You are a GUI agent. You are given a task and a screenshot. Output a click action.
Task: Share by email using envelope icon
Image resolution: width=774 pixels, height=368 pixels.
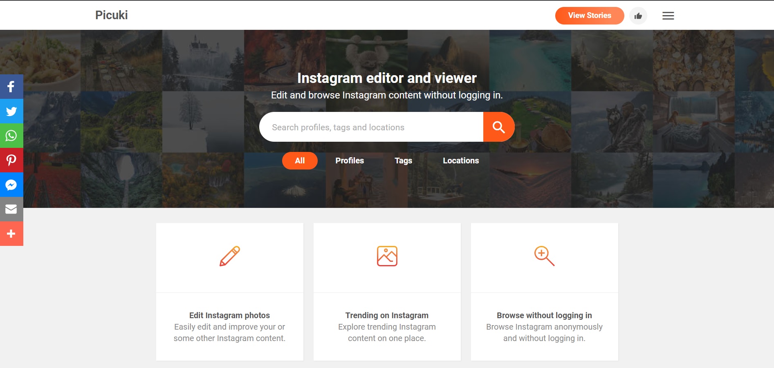[x=11, y=209]
